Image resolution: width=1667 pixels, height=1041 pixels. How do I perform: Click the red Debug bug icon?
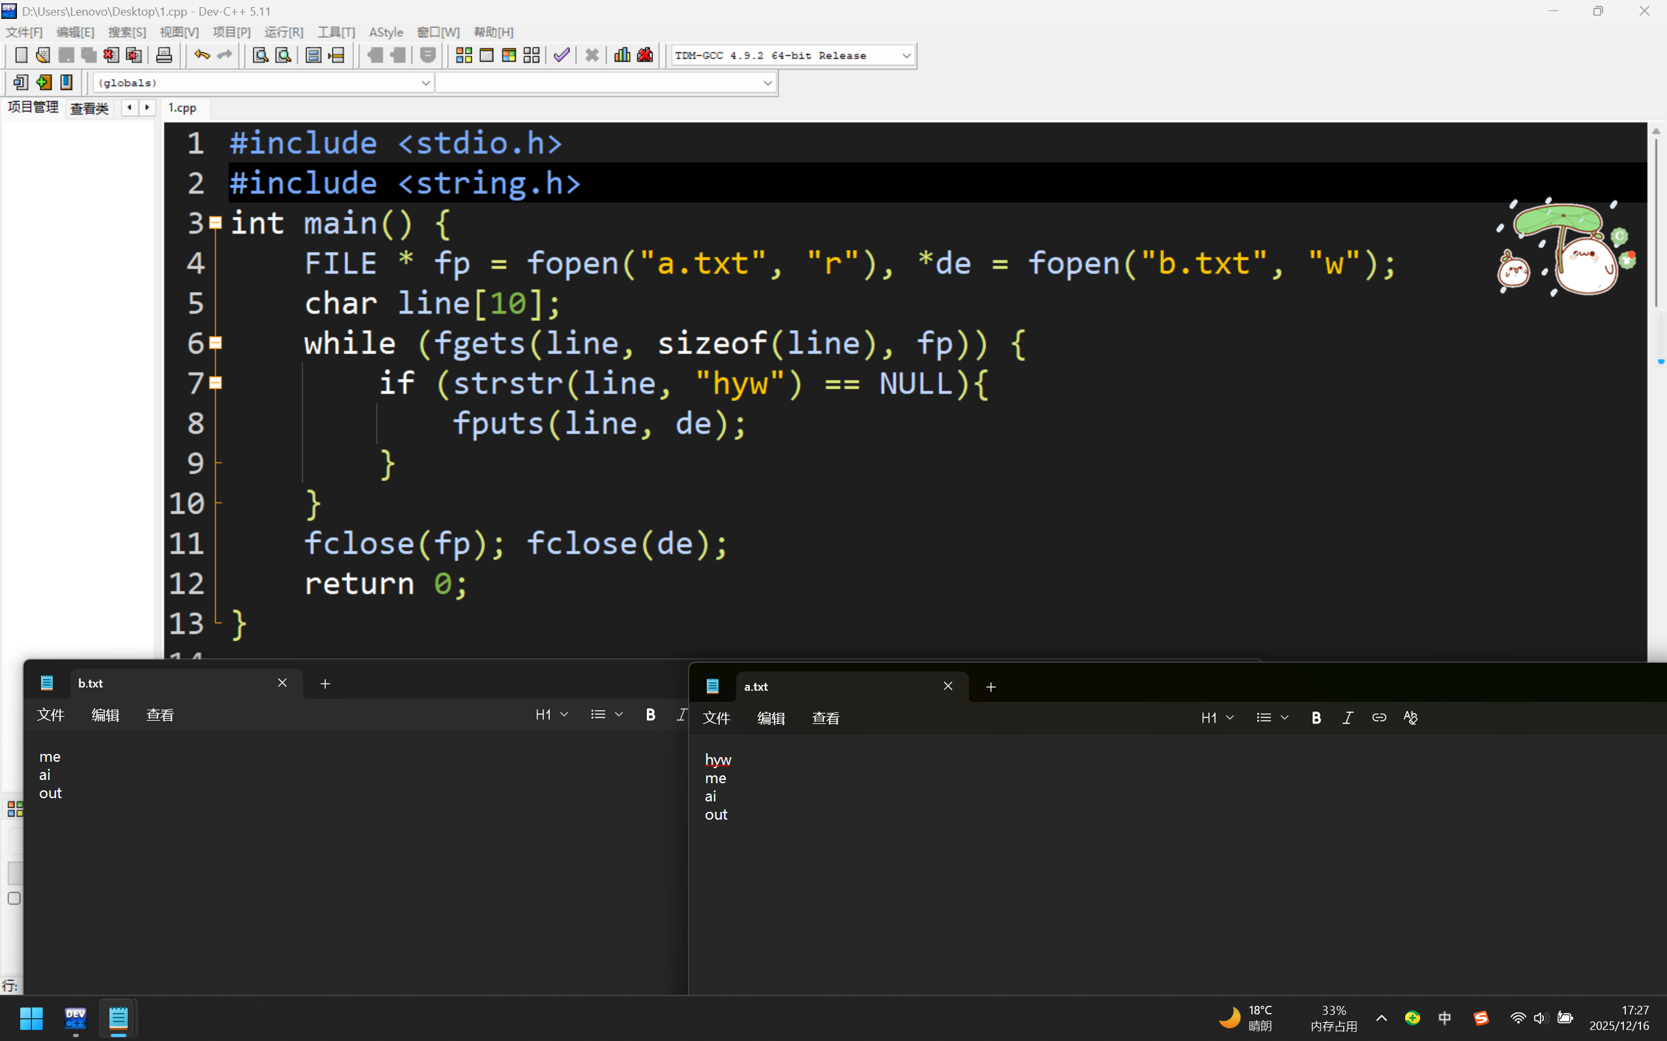pyautogui.click(x=645, y=55)
